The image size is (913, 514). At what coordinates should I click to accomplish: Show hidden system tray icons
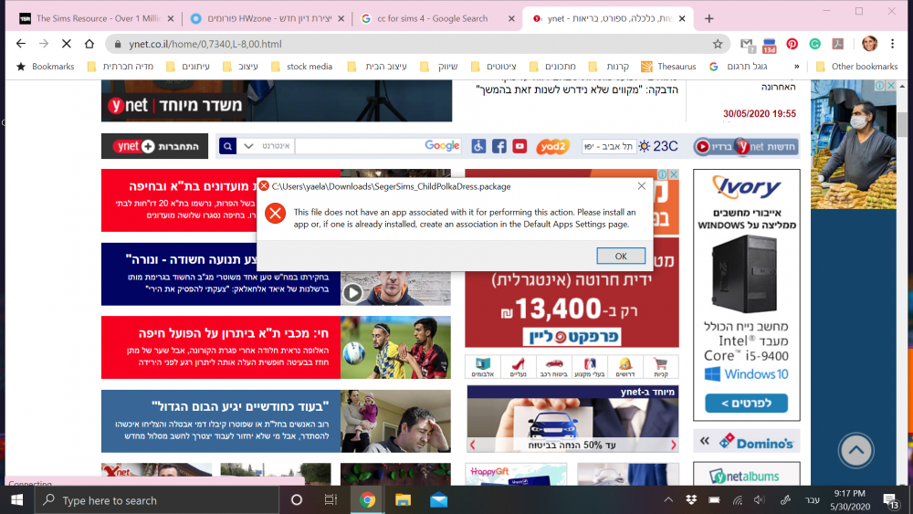pyautogui.click(x=668, y=499)
